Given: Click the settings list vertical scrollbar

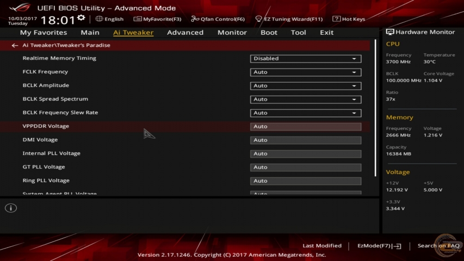Looking at the screenshot, I should tap(375, 108).
